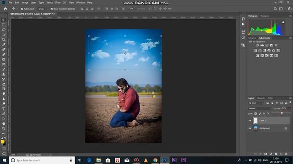Select the Crop tool

coord(4,40)
